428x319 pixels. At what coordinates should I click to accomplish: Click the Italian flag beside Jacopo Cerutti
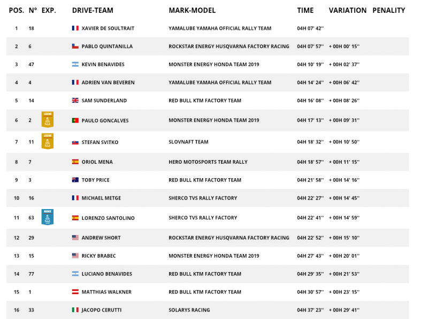[x=75, y=310]
